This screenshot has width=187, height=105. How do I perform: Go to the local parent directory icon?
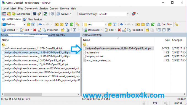click(x=57, y=25)
